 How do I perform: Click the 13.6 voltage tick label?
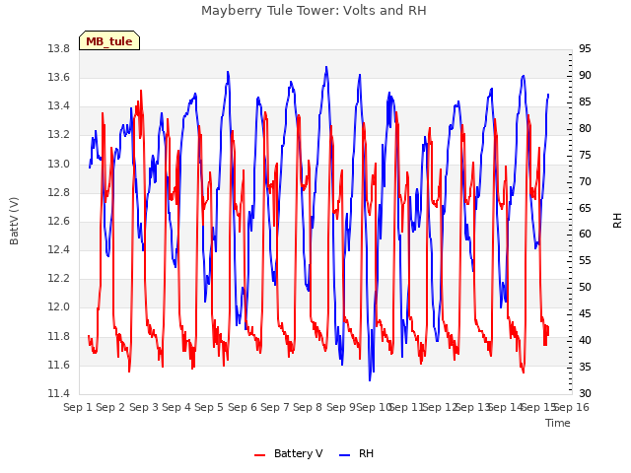pos(59,77)
